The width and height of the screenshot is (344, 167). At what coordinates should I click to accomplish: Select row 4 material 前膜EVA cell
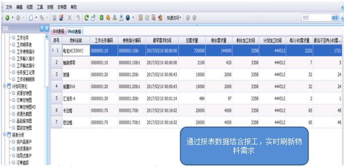[76, 87]
